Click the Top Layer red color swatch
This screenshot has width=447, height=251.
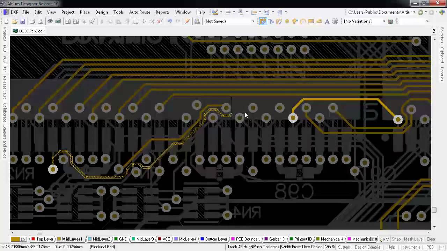[x=33, y=239]
